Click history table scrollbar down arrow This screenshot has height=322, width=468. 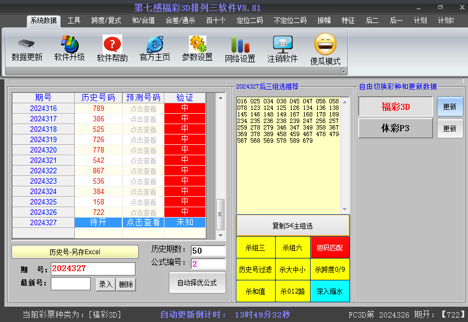(x=220, y=235)
